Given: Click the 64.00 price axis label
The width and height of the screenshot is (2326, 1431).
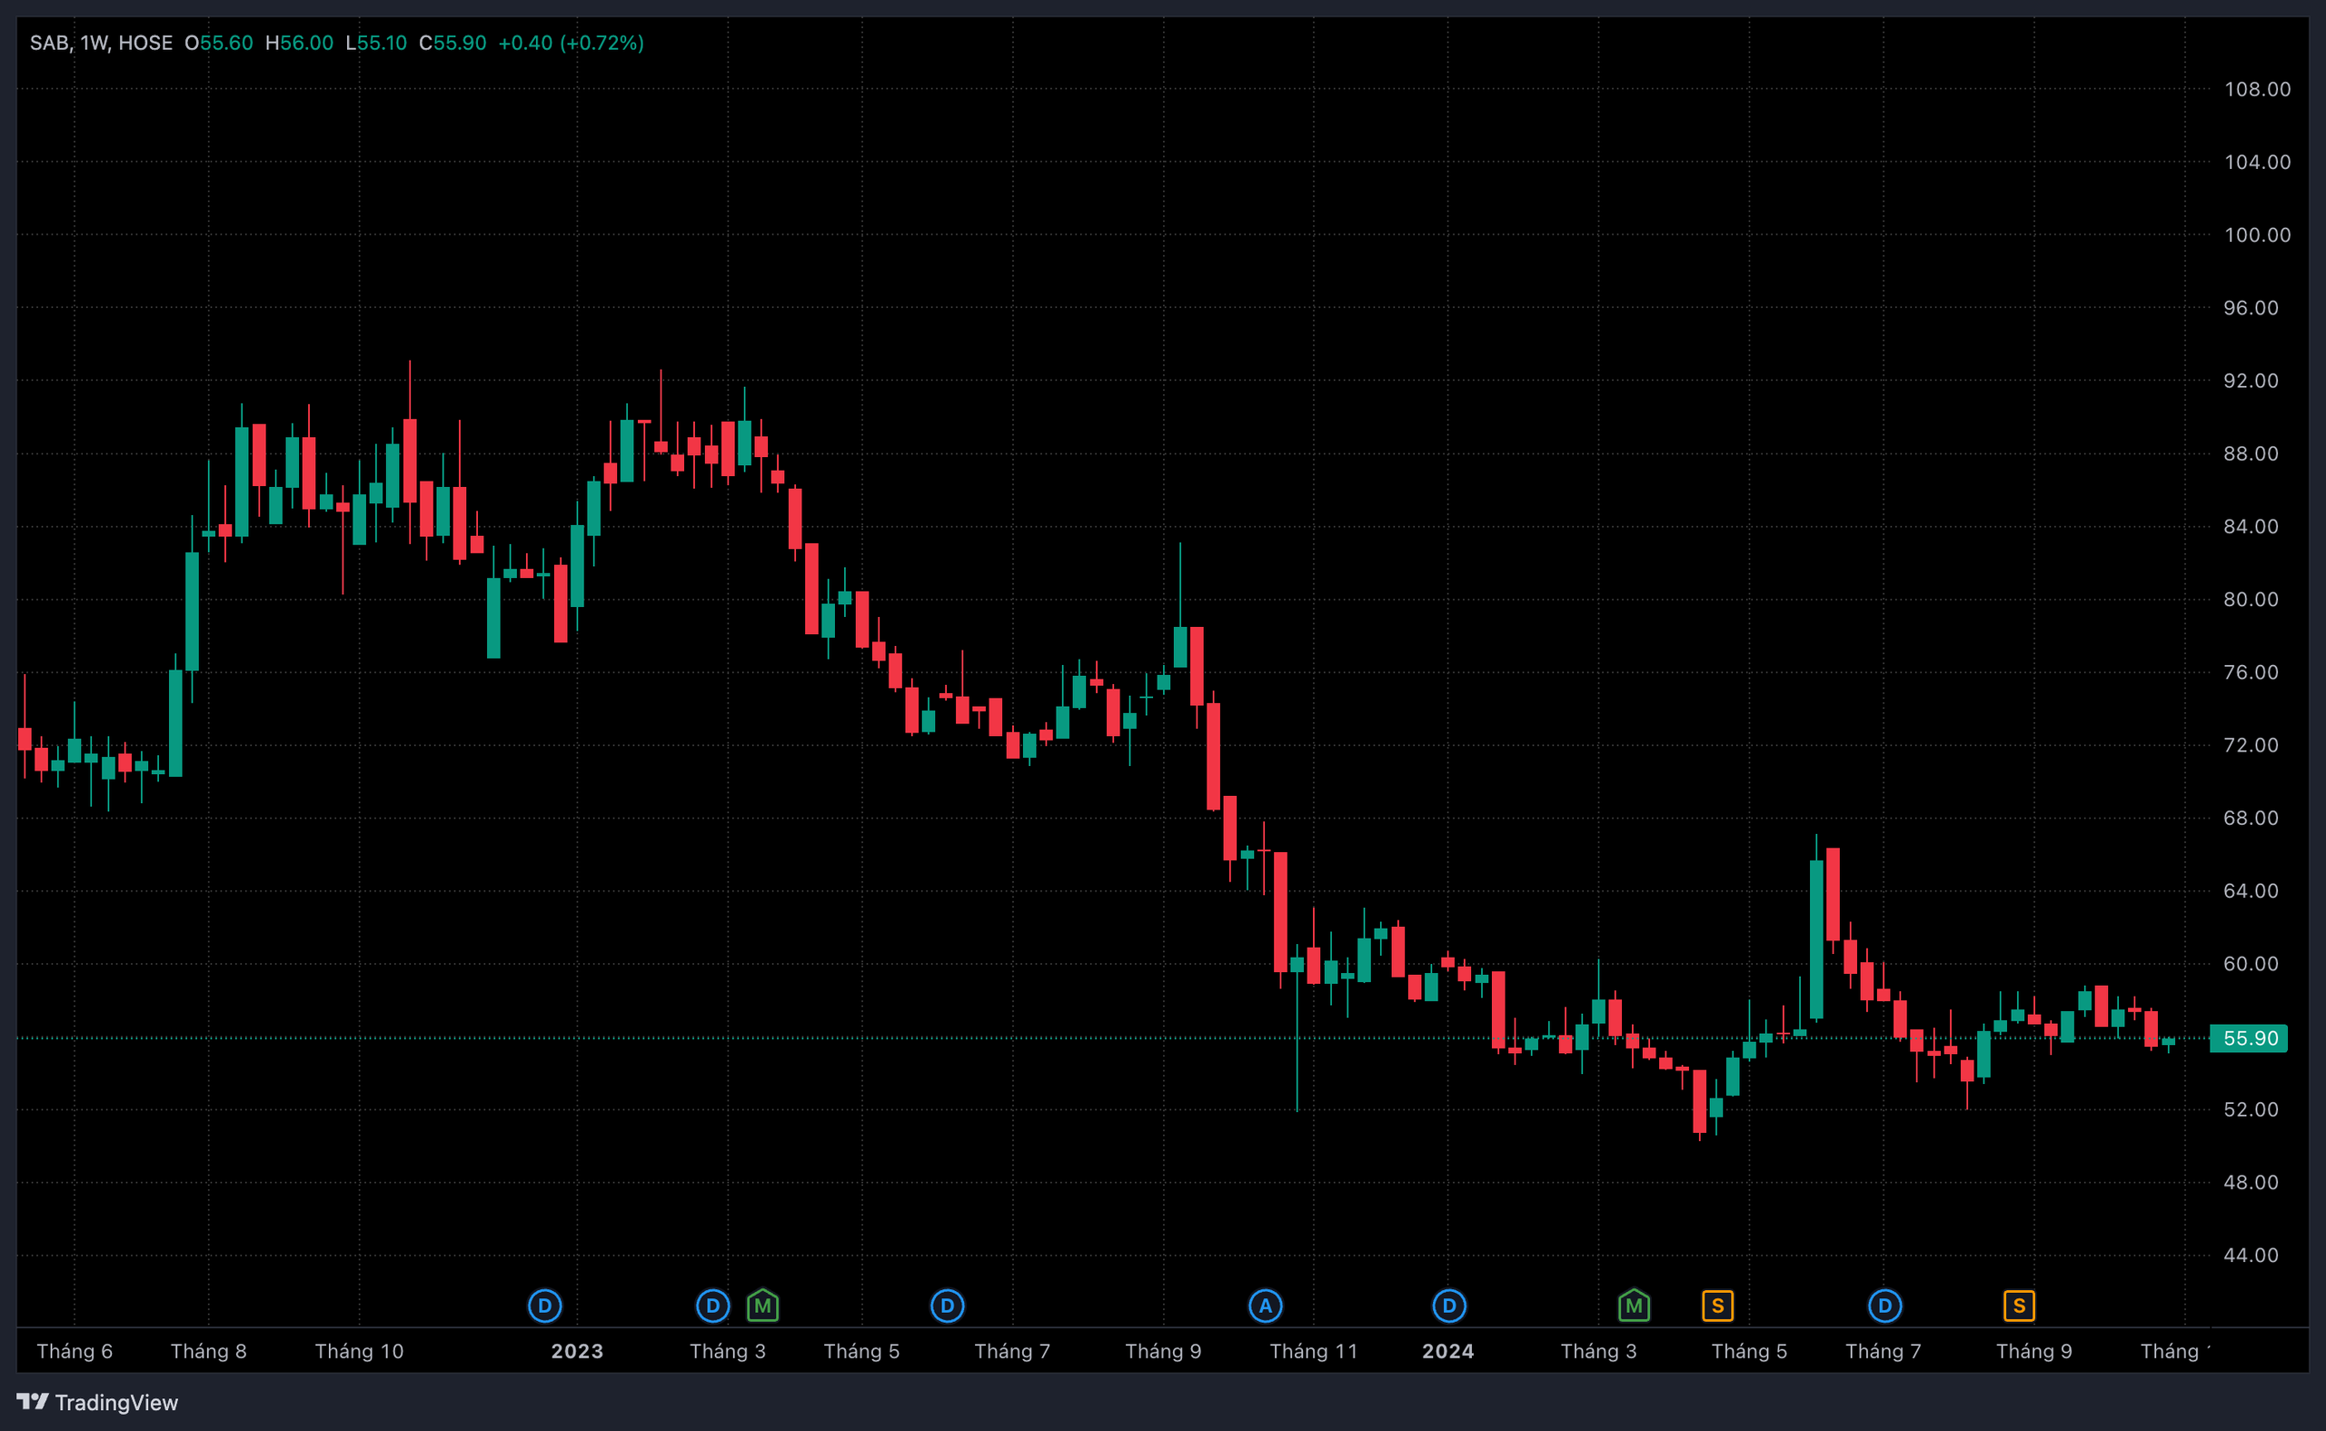Looking at the screenshot, I should [2251, 890].
